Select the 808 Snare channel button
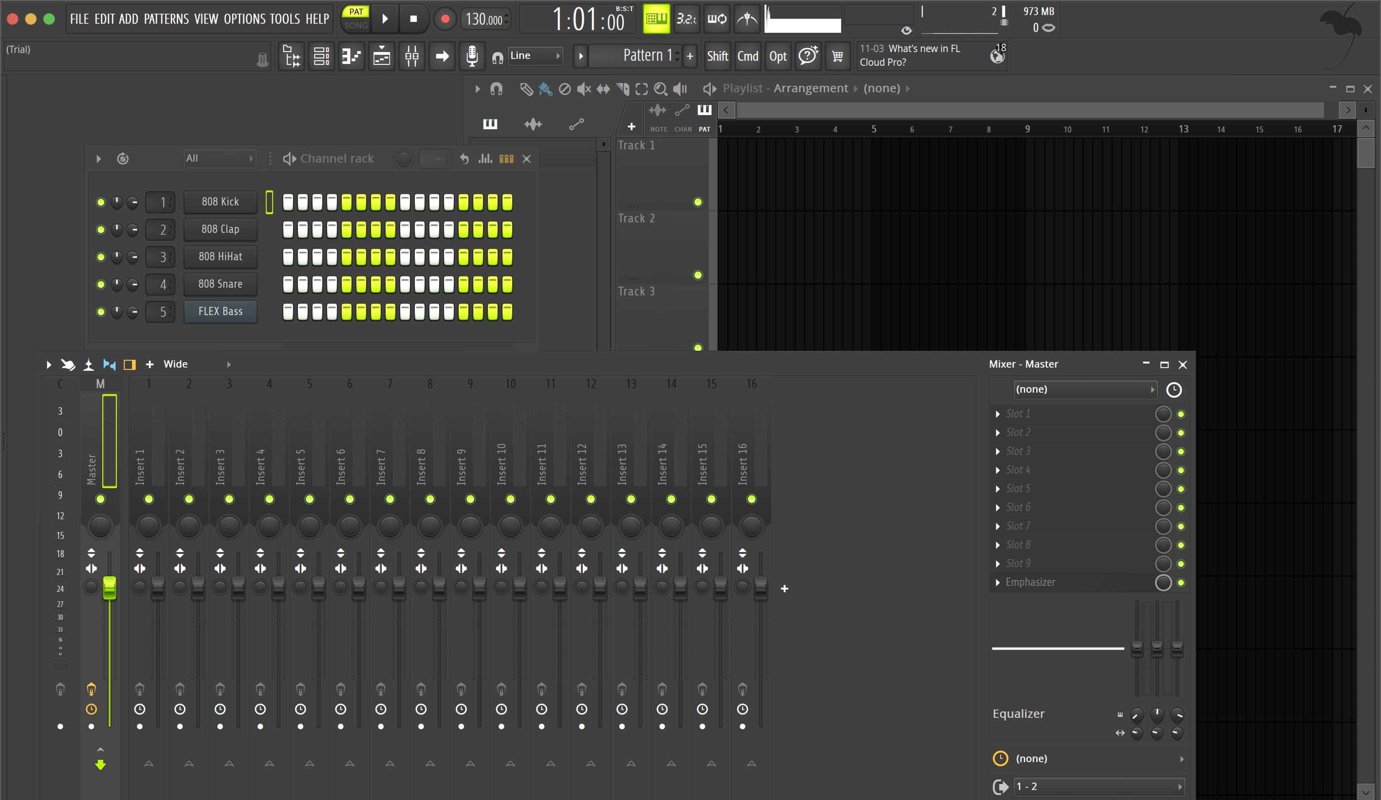This screenshot has width=1381, height=800. pyautogui.click(x=220, y=284)
